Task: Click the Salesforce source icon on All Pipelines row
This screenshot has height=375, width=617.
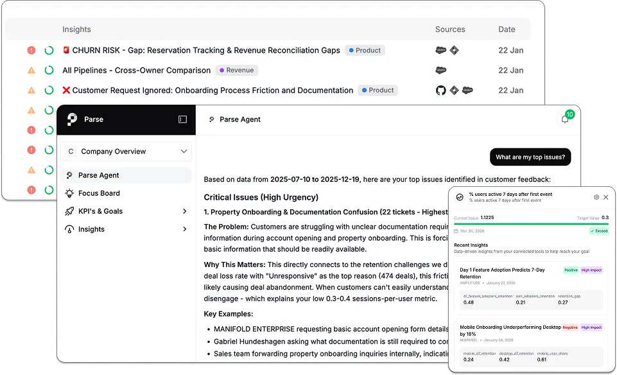Action: [440, 71]
